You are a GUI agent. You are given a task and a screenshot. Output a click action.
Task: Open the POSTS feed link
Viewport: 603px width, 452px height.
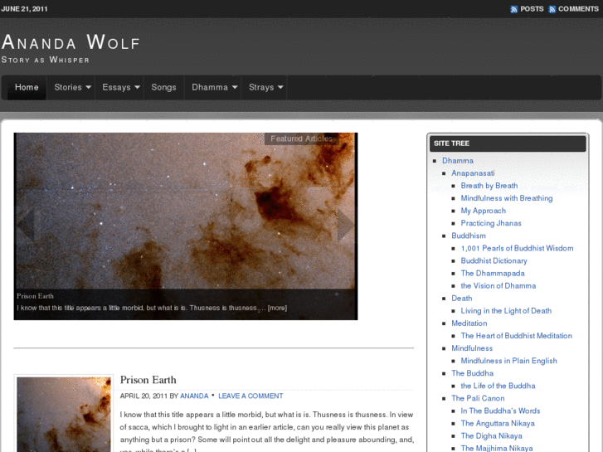pos(532,9)
